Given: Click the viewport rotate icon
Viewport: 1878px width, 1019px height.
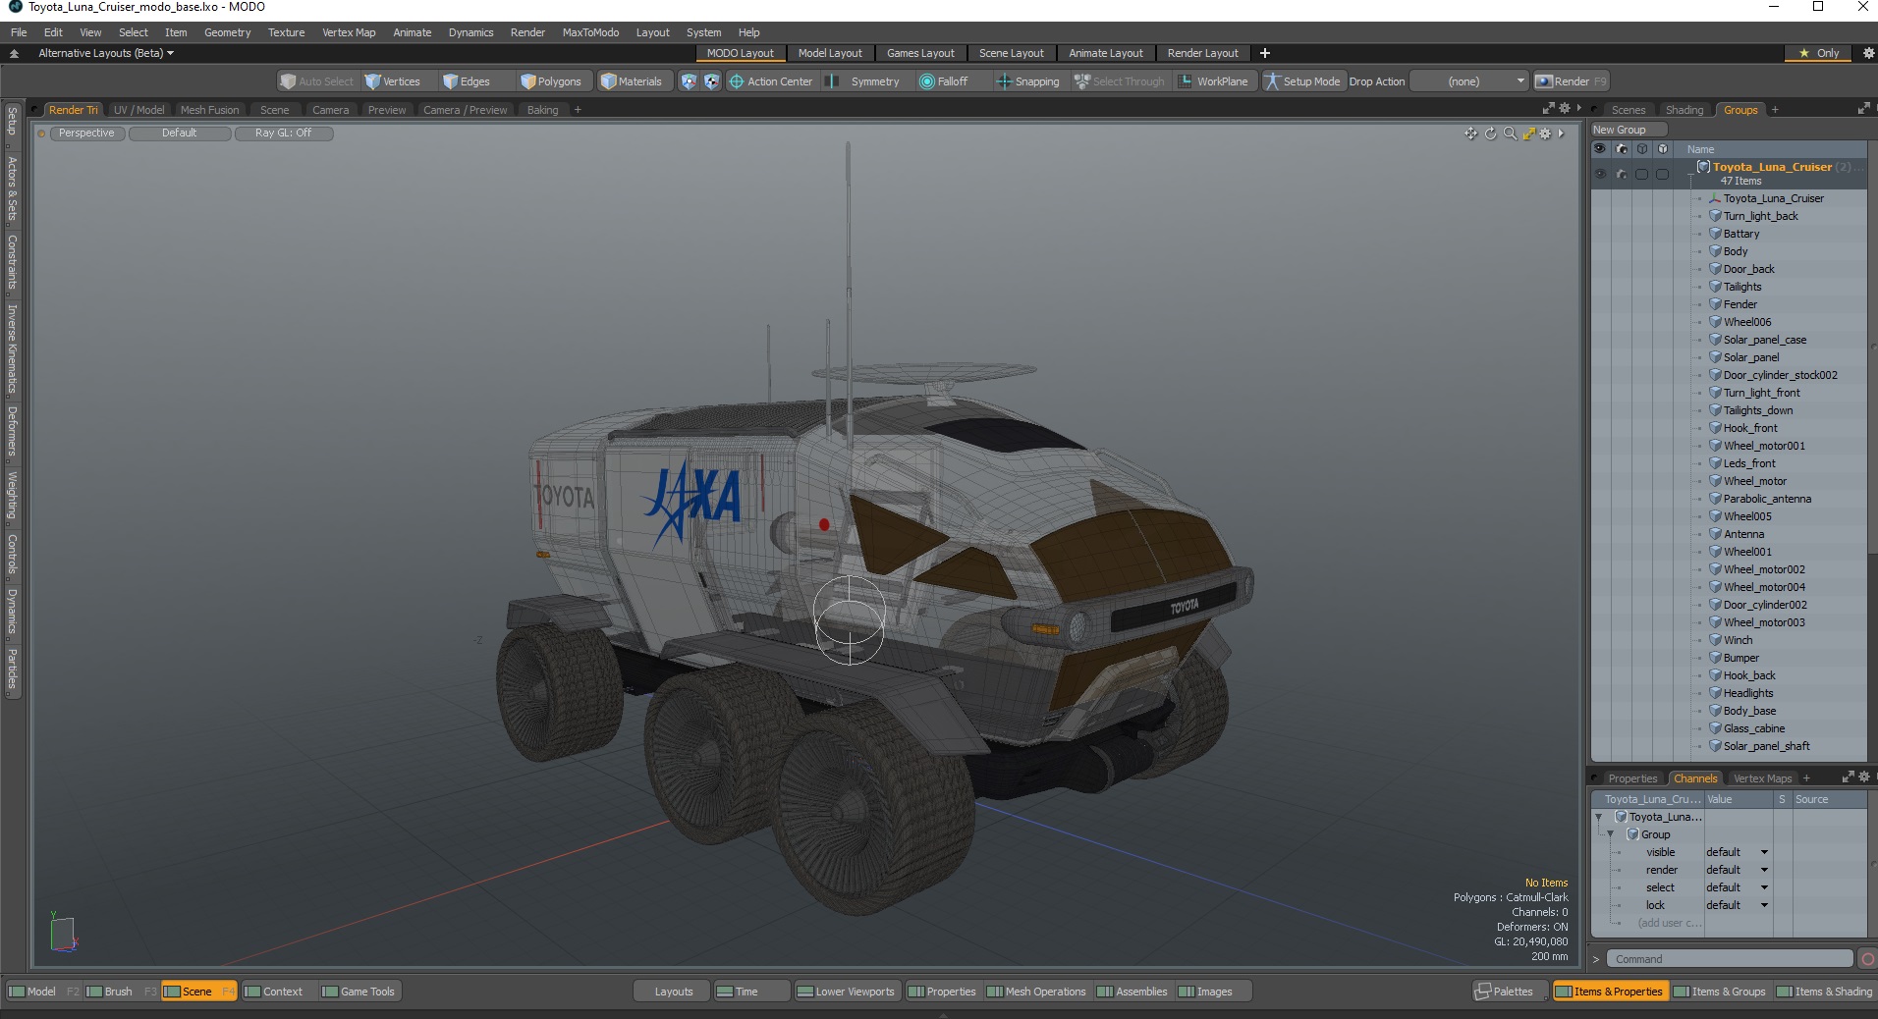Looking at the screenshot, I should [1490, 134].
